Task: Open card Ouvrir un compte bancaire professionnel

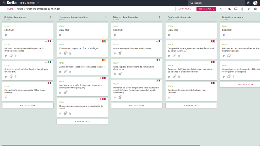Action: click(x=137, y=48)
